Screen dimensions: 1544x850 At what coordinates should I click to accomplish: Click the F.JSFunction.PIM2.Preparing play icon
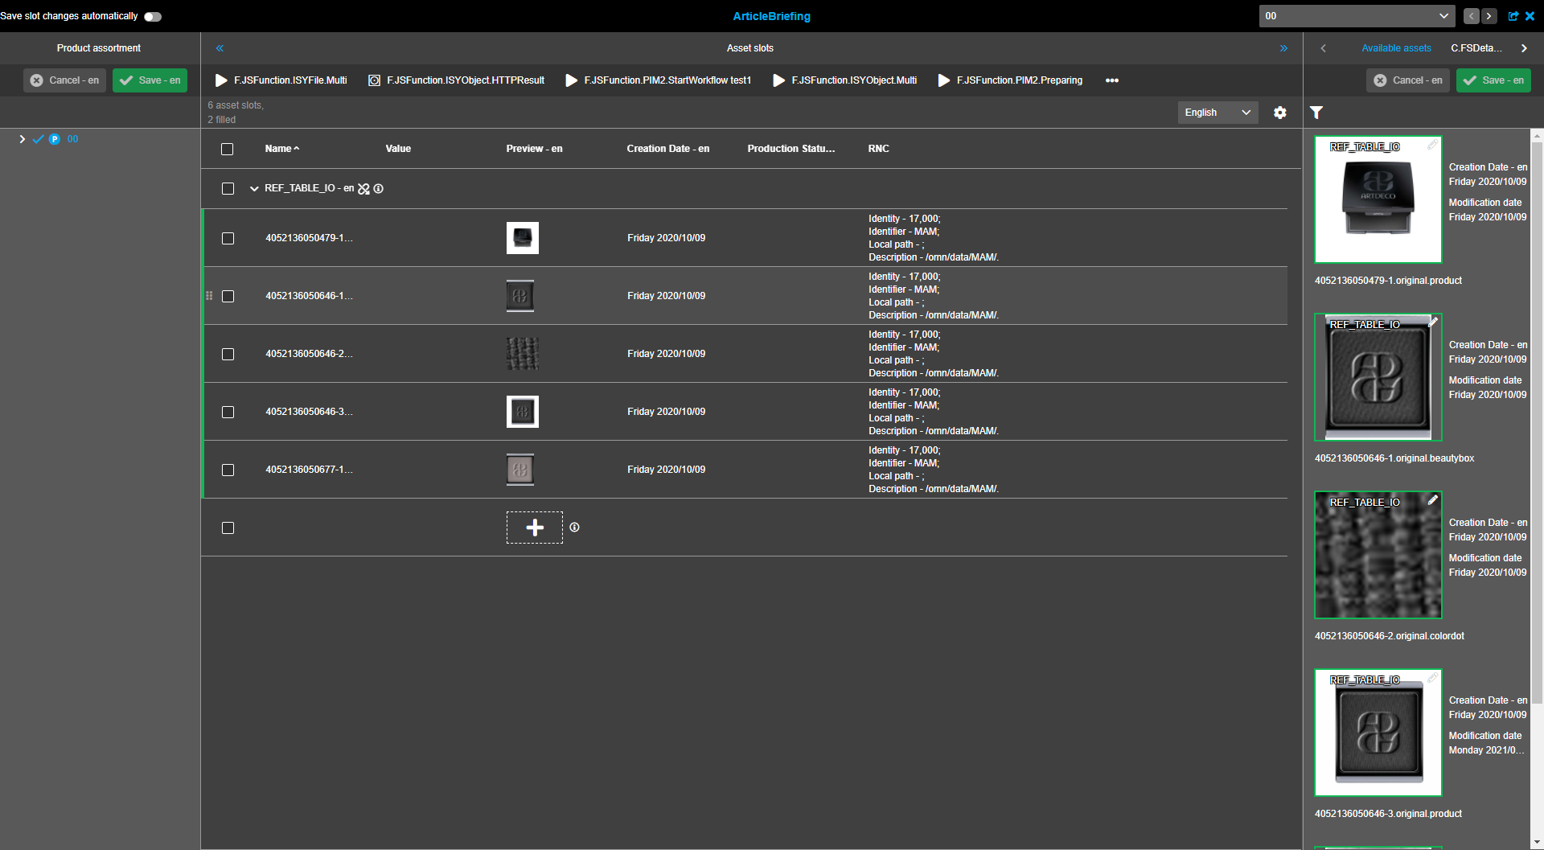942,80
